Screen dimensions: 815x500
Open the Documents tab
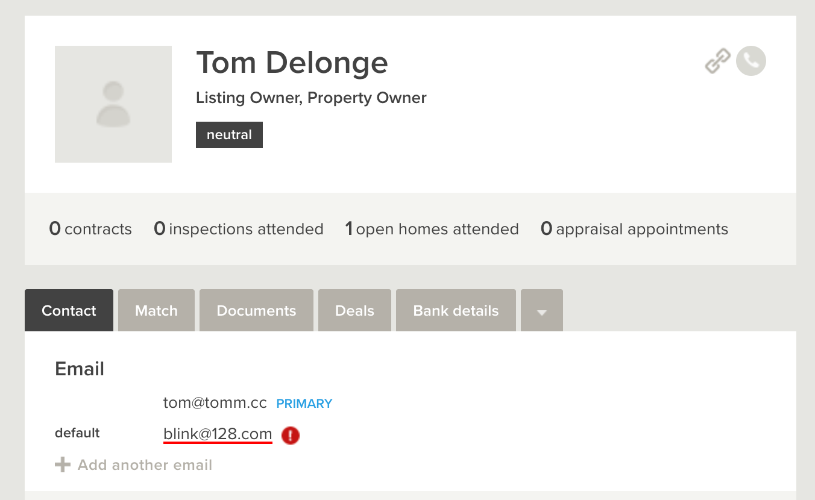(x=256, y=311)
